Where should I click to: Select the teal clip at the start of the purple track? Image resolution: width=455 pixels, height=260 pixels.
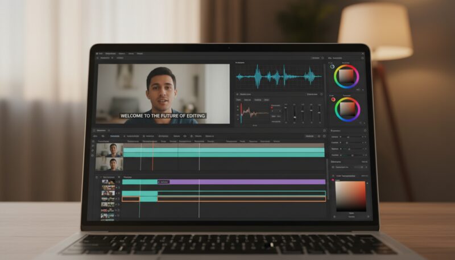140,182
